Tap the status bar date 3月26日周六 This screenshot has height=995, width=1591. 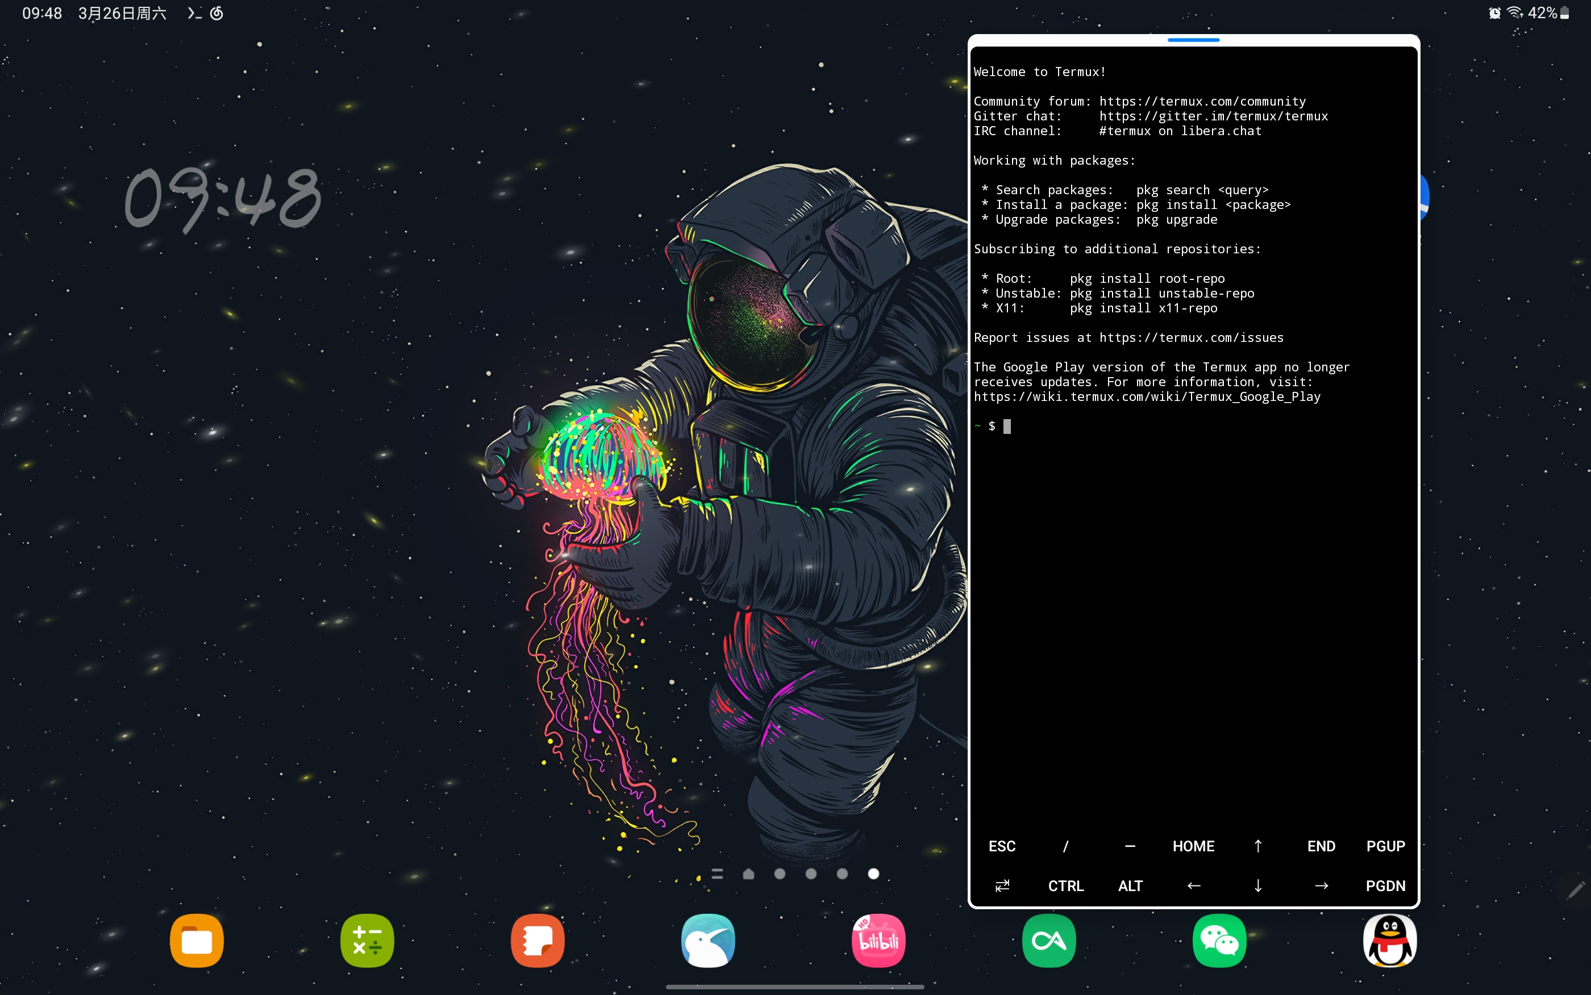122,13
